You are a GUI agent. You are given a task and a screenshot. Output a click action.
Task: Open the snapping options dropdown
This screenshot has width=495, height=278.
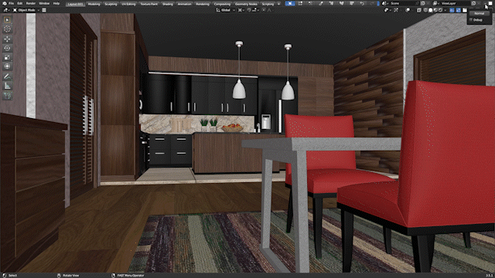256,10
